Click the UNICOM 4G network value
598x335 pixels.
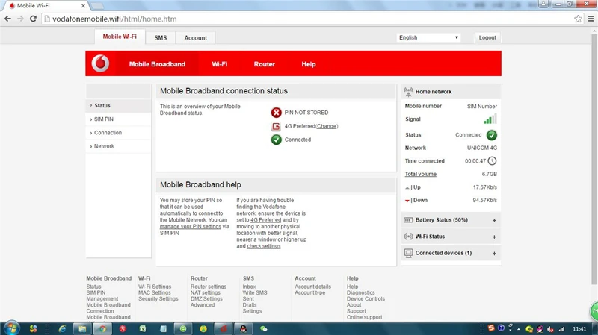point(482,148)
